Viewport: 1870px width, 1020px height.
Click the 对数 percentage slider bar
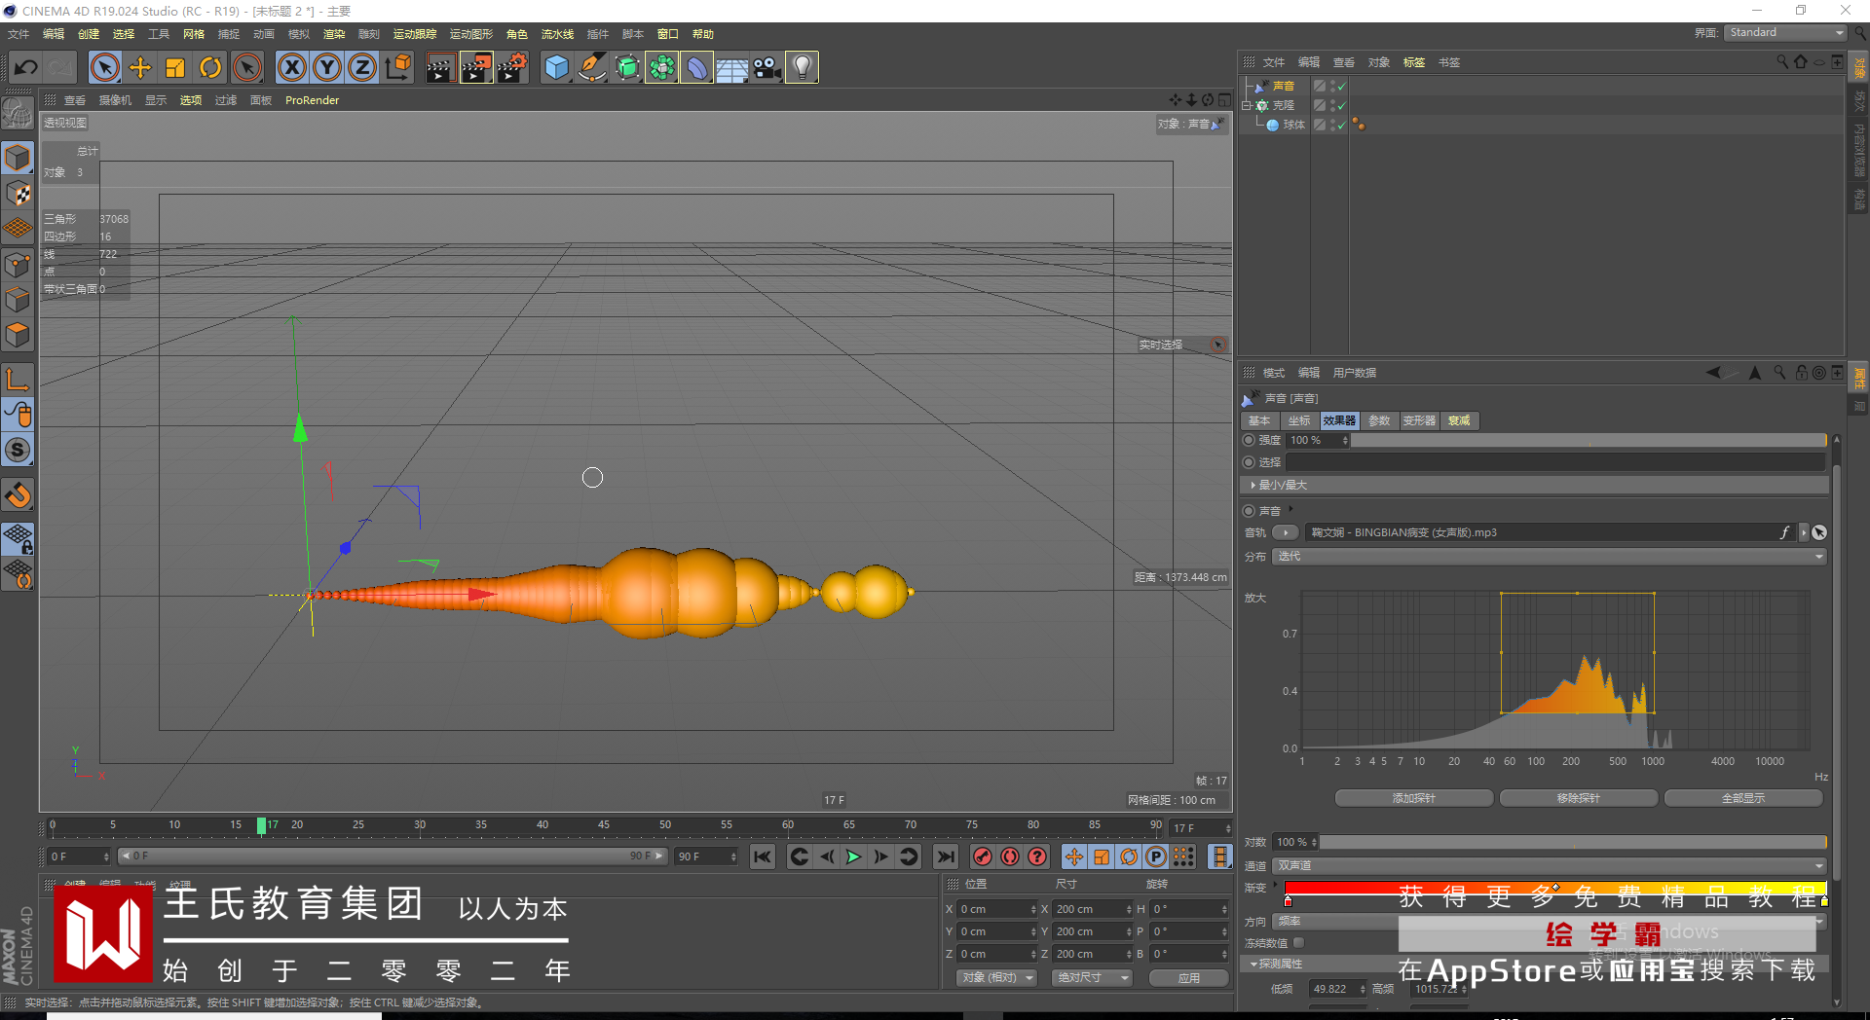pyautogui.click(x=1573, y=842)
